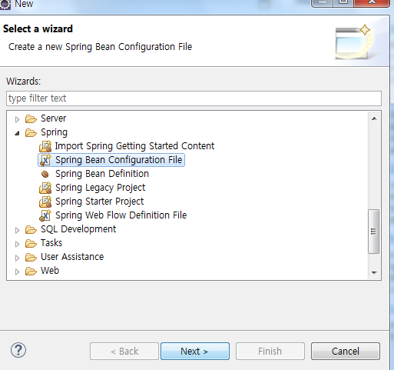
Task: Click the wizard list scrollbar thumb
Action: [x=374, y=232]
